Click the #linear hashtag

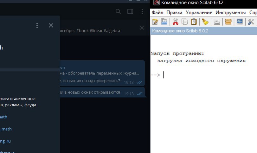point(96,31)
